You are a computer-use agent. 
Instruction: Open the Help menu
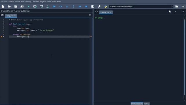click(59, 2)
